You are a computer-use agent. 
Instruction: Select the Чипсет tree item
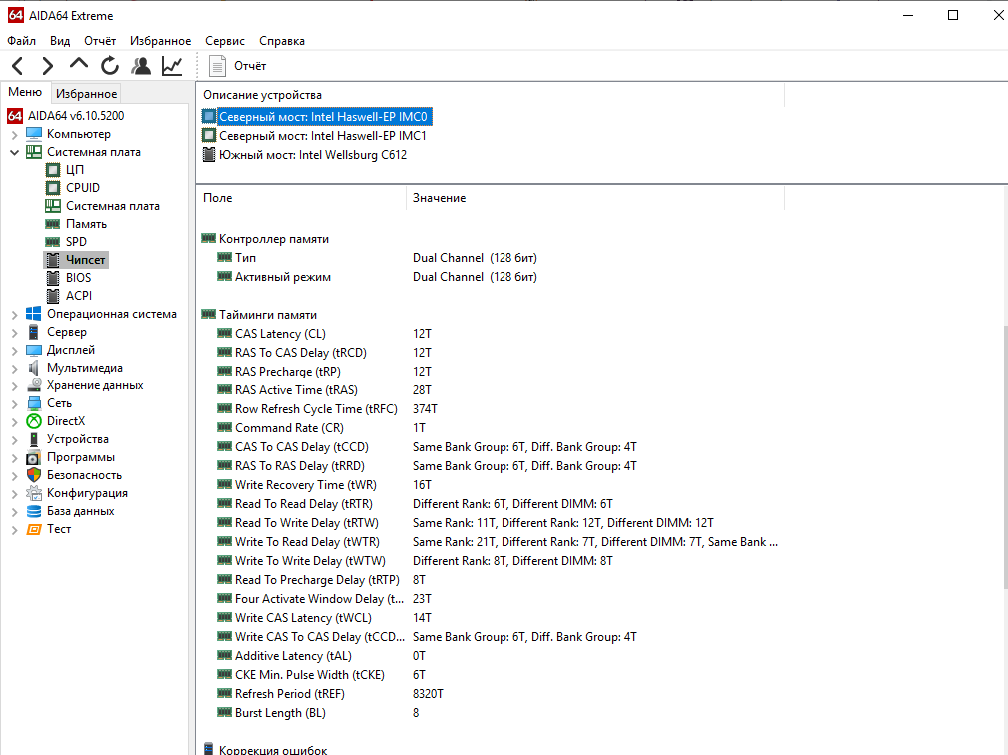point(85,260)
